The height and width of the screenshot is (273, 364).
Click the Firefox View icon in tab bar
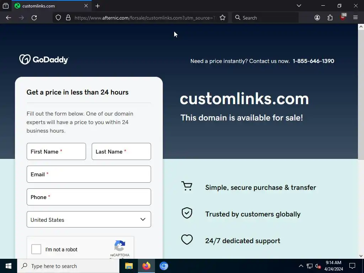click(x=6, y=6)
